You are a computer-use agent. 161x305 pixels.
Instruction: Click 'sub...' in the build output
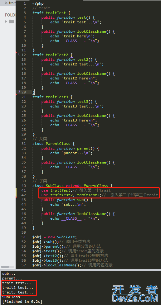tap(9, 274)
